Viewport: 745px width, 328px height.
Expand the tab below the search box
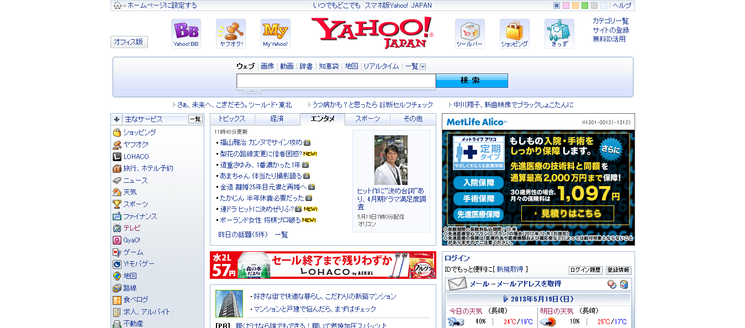[x=252, y=91]
